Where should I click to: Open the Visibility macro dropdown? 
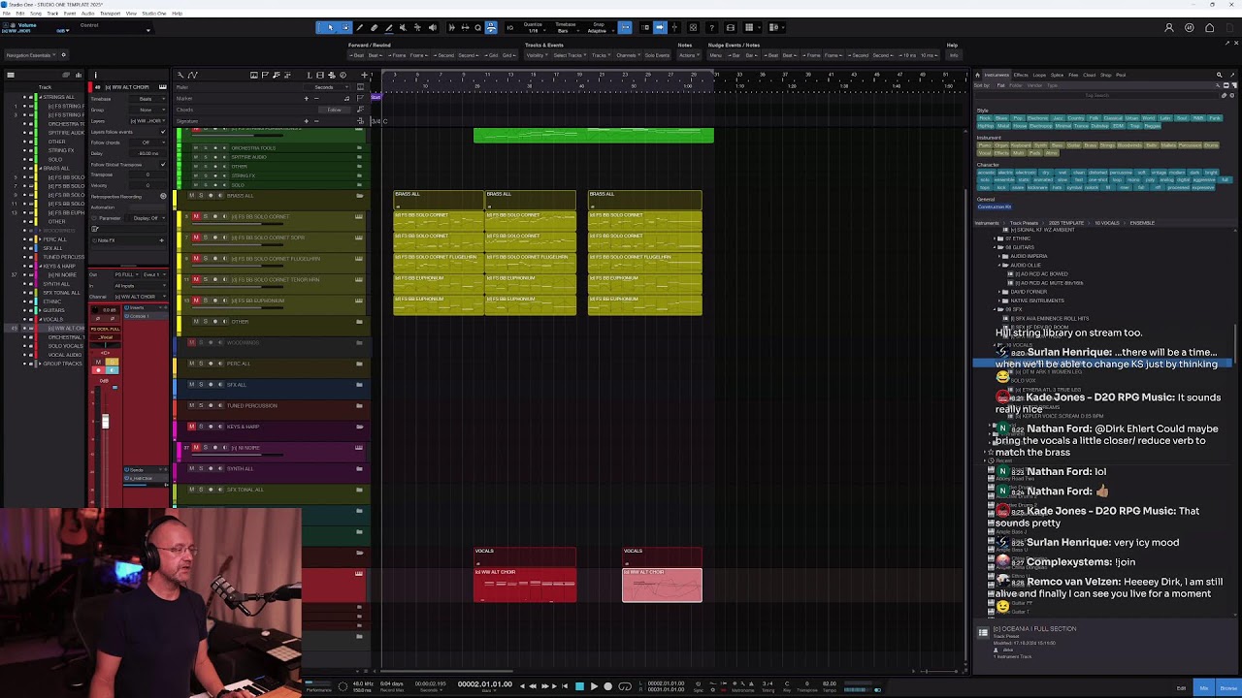537,55
